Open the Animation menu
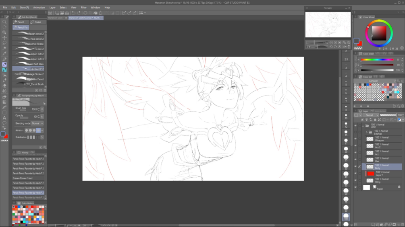This screenshot has height=227, width=405. (x=39, y=8)
